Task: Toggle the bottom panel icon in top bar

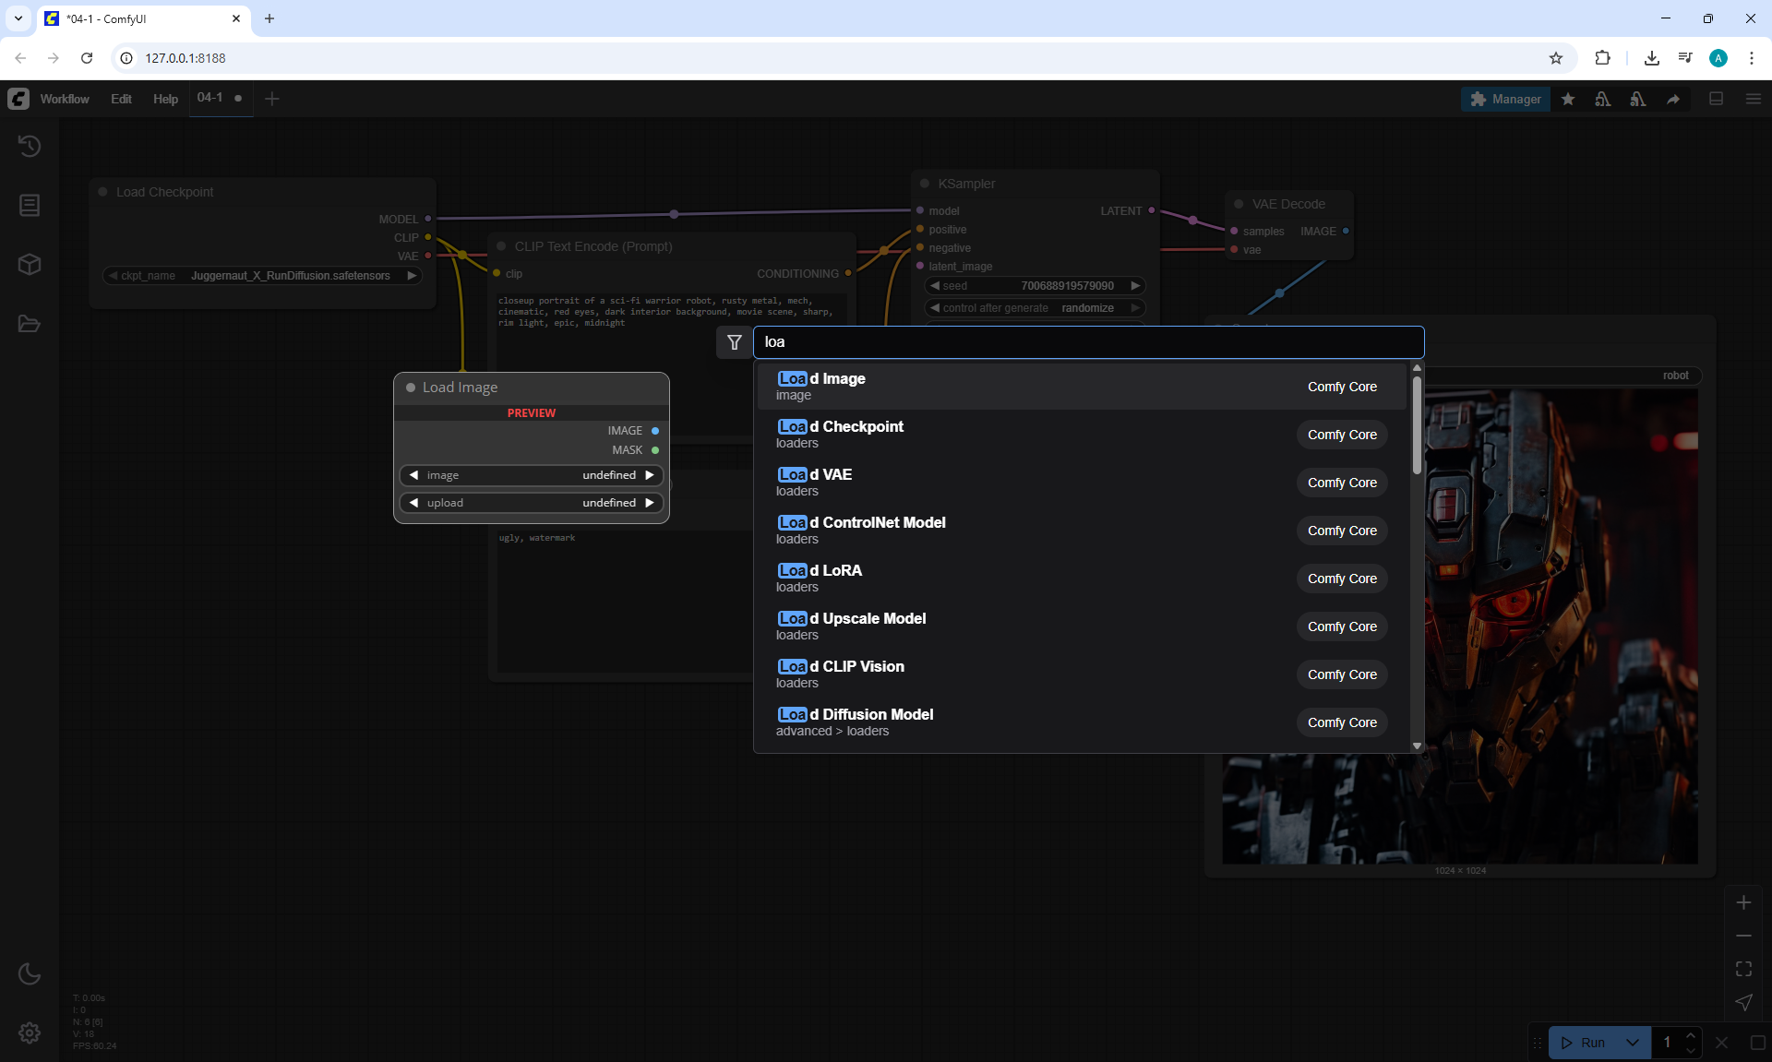Action: [x=1717, y=99]
